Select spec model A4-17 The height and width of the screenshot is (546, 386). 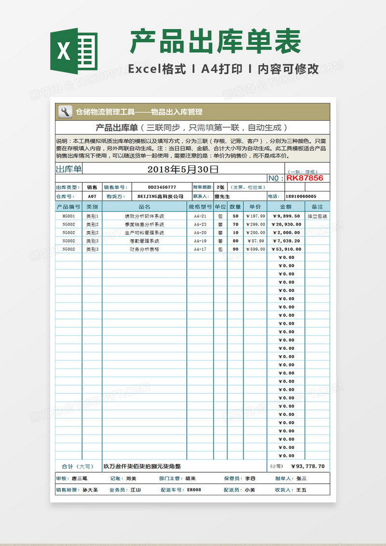pyautogui.click(x=200, y=249)
